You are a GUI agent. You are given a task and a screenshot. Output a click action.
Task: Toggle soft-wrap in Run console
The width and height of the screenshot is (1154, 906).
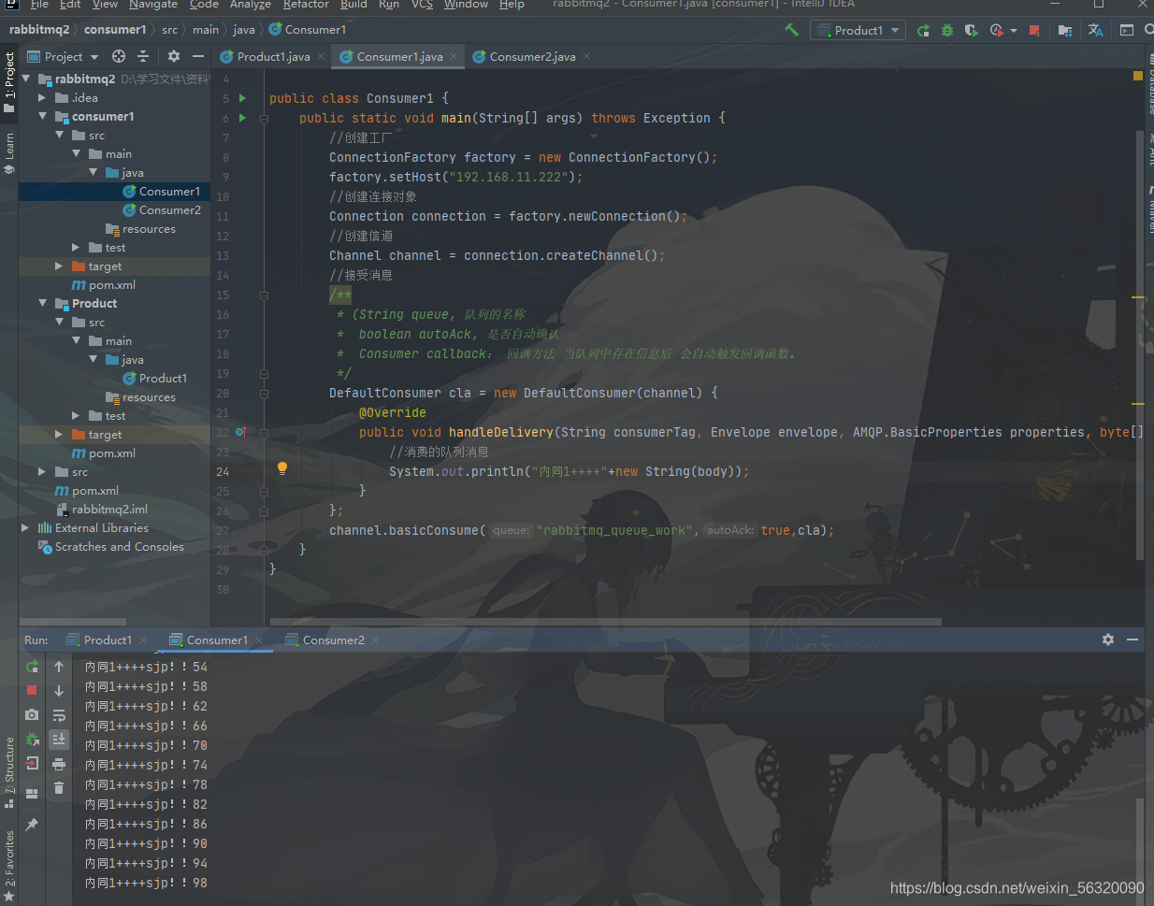pyautogui.click(x=59, y=715)
